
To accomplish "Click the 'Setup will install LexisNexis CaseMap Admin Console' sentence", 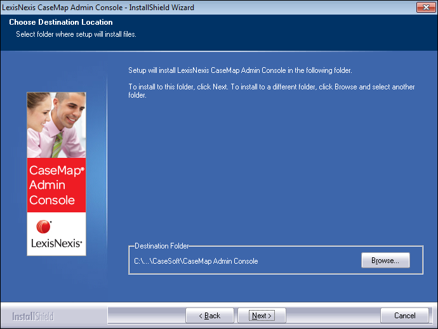I will 240,70.
